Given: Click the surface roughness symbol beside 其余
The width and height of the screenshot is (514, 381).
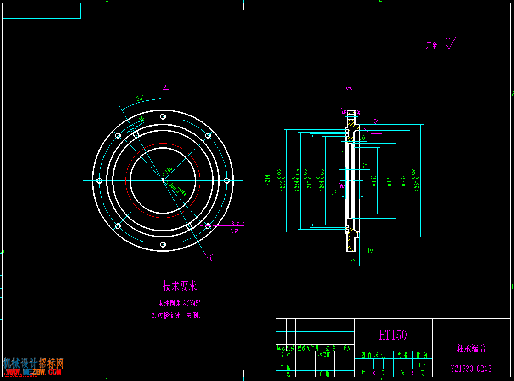Looking at the screenshot, I should (449, 45).
